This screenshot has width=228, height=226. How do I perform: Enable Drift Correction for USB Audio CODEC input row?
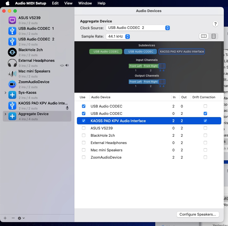click(x=205, y=106)
